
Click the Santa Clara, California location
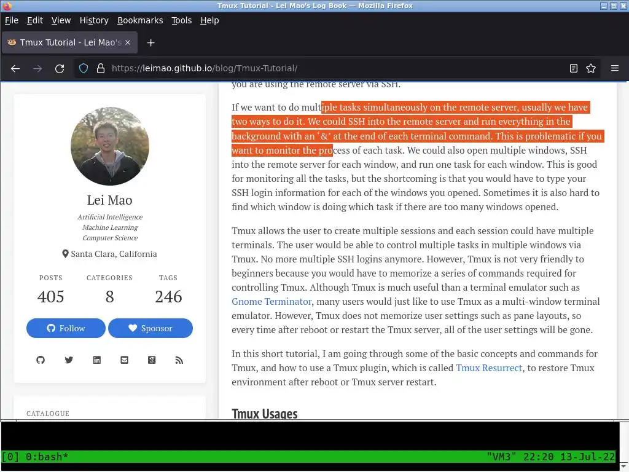[109, 254]
